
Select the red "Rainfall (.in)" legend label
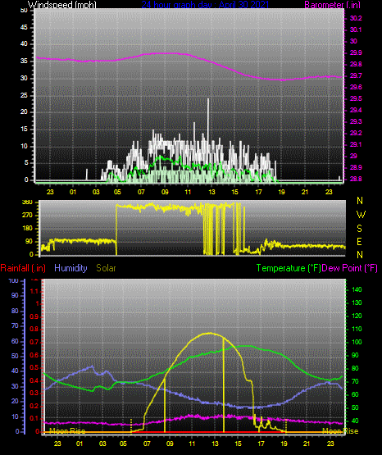pos(23,268)
